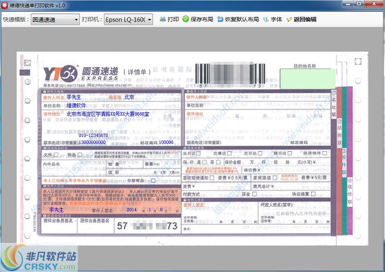Tick the 隔日达 service checkbox
Image resolution: width=385 pixels, height=272 pixels.
(x=290, y=153)
